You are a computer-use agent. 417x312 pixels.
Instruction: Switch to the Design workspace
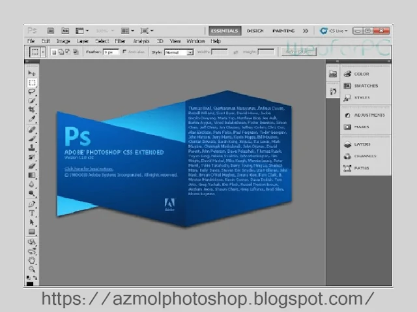click(x=255, y=31)
